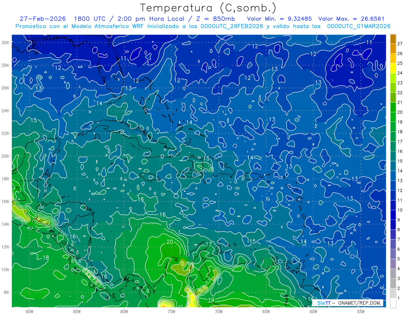Click the color scale label 10

pos(400,210)
